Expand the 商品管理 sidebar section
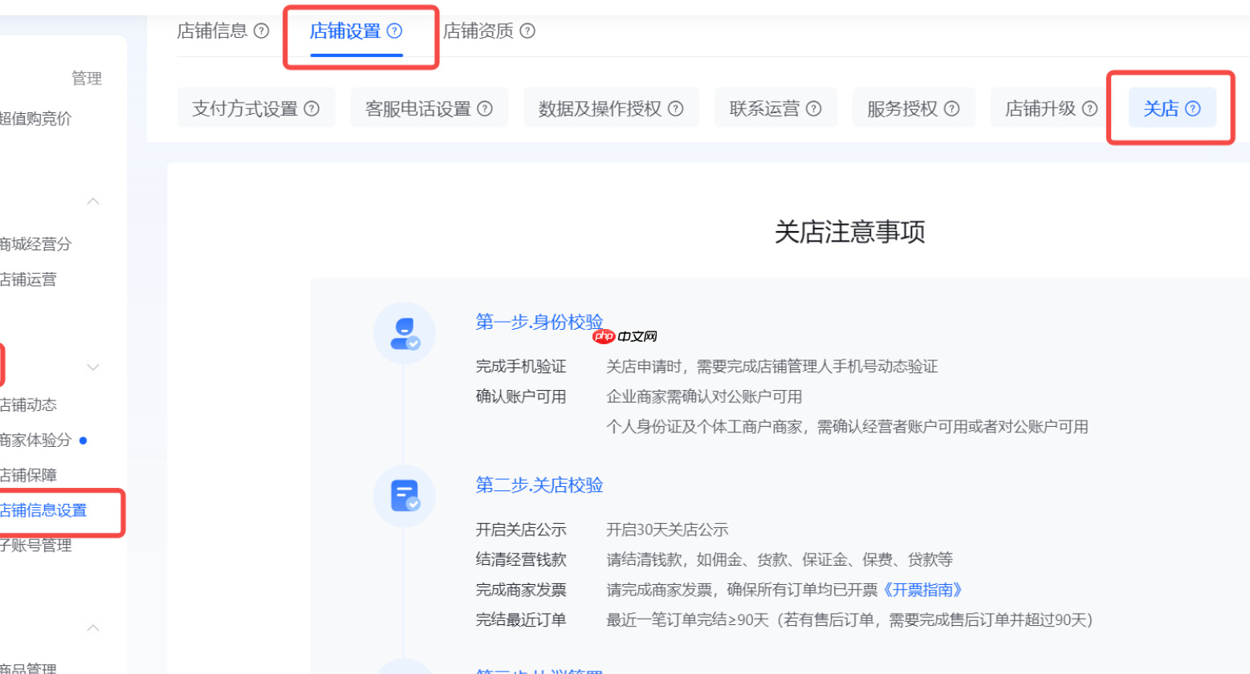Screen dimensions: 1250x674 point(92,627)
